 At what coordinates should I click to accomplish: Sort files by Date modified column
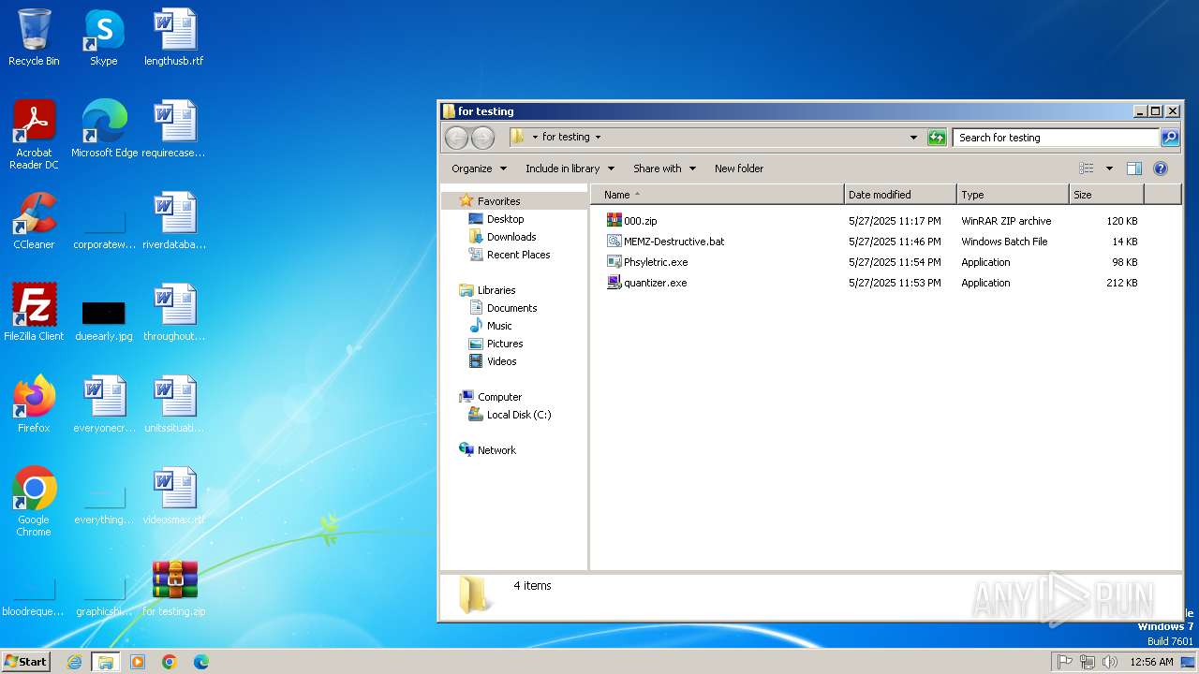900,195
